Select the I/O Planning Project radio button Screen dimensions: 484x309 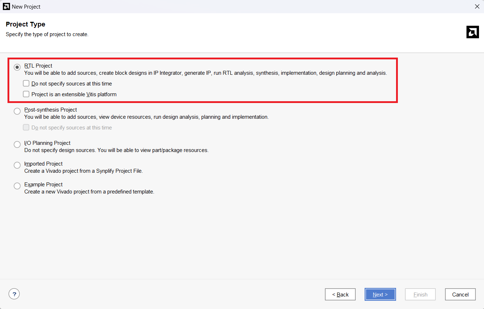(17, 144)
